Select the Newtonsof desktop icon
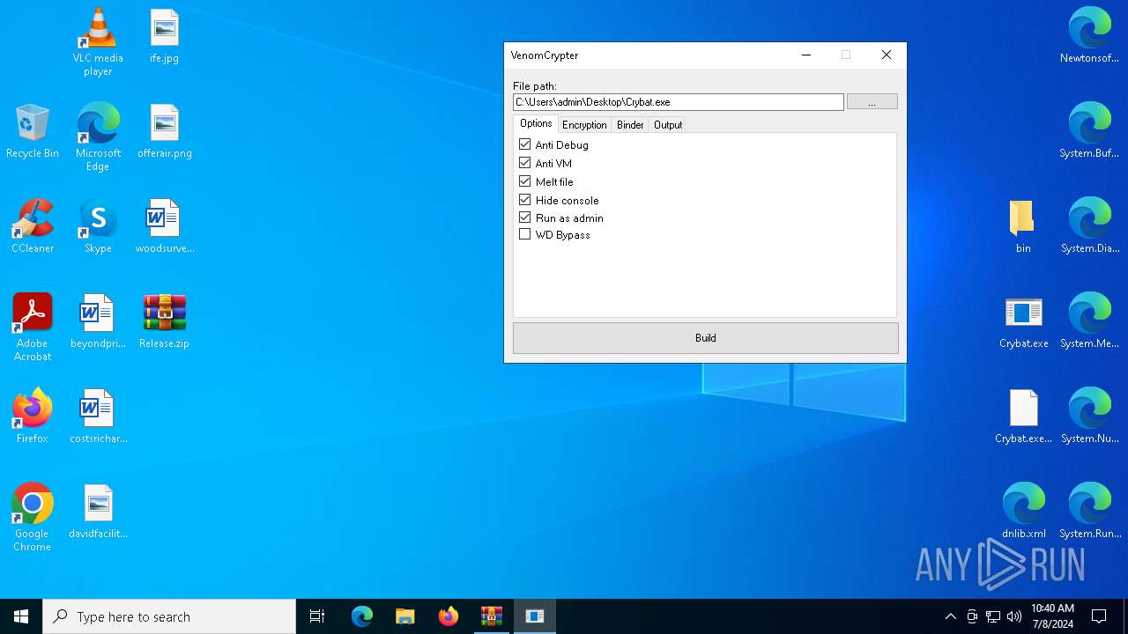Image resolution: width=1128 pixels, height=634 pixels. point(1090,35)
